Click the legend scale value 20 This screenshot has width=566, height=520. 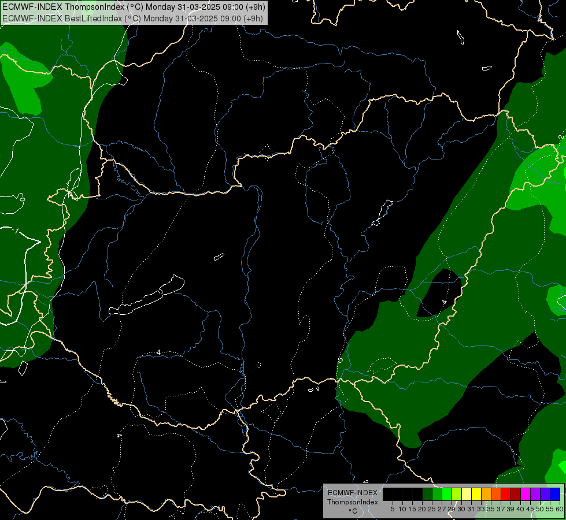click(421, 509)
